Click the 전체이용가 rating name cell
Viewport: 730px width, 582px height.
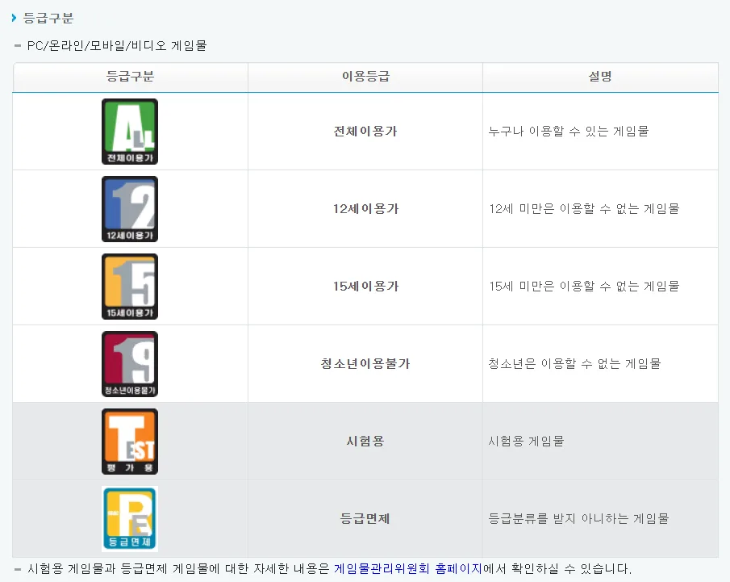point(365,132)
